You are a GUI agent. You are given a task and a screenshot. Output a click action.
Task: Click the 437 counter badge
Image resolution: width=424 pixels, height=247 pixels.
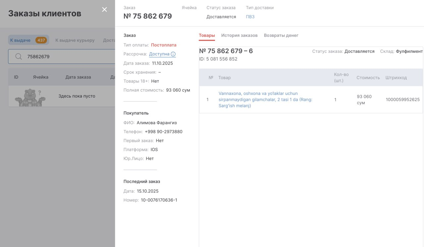point(41,40)
